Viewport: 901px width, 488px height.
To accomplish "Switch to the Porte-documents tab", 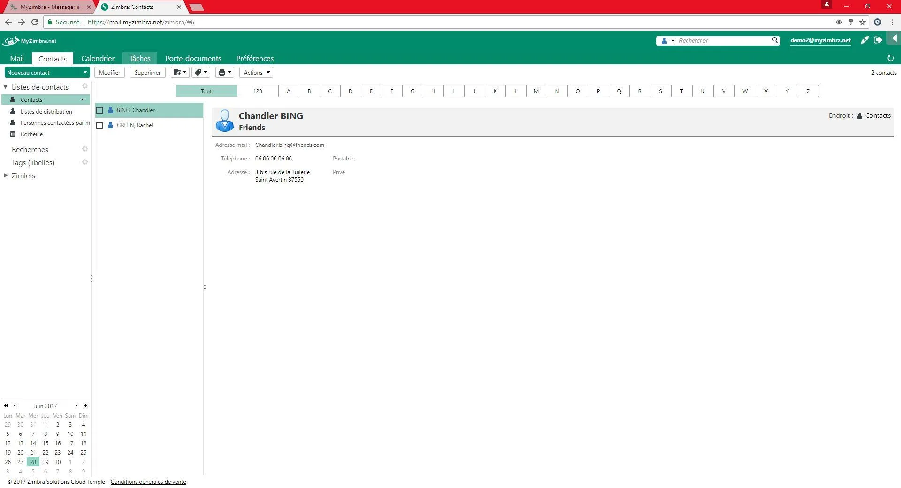I will 193,58.
